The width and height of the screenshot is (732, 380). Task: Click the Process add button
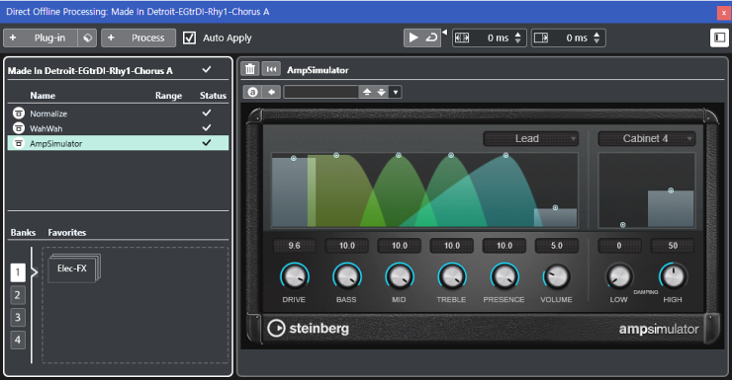[x=138, y=38]
